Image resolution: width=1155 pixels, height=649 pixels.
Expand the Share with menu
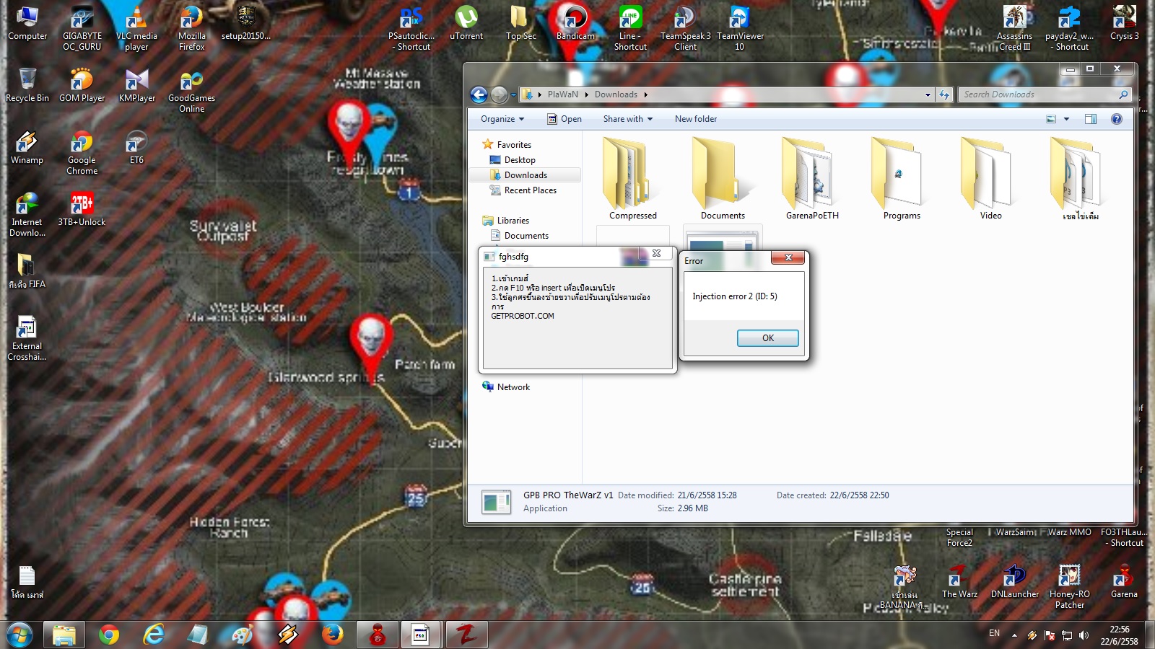[628, 119]
